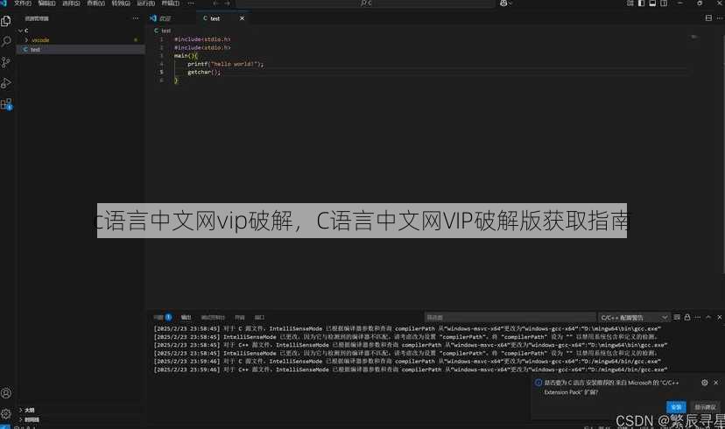The image size is (725, 429).
Task: Open the Go menu
Action: [x=121, y=4]
